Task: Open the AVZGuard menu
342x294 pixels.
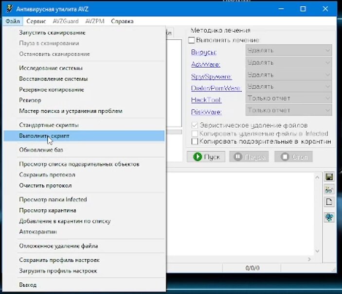Action: [x=66, y=21]
